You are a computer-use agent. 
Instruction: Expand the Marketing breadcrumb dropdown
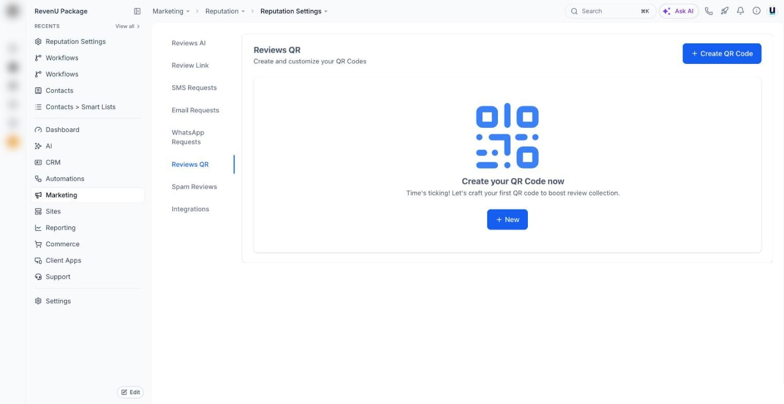click(188, 11)
